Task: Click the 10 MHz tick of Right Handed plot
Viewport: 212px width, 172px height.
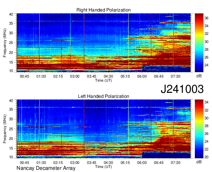Action: click(11, 71)
